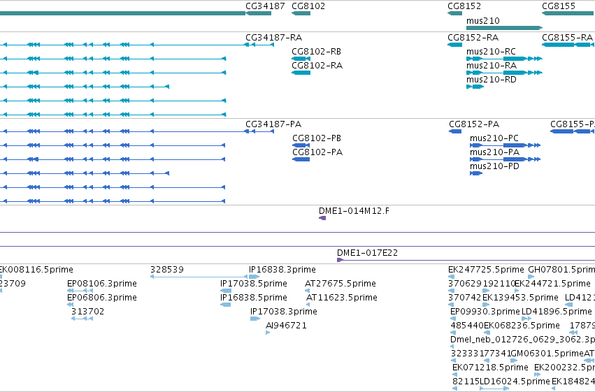Screen dimensions: 595x392
Task: Select EST EK244721.5prime
Action: point(517,291)
